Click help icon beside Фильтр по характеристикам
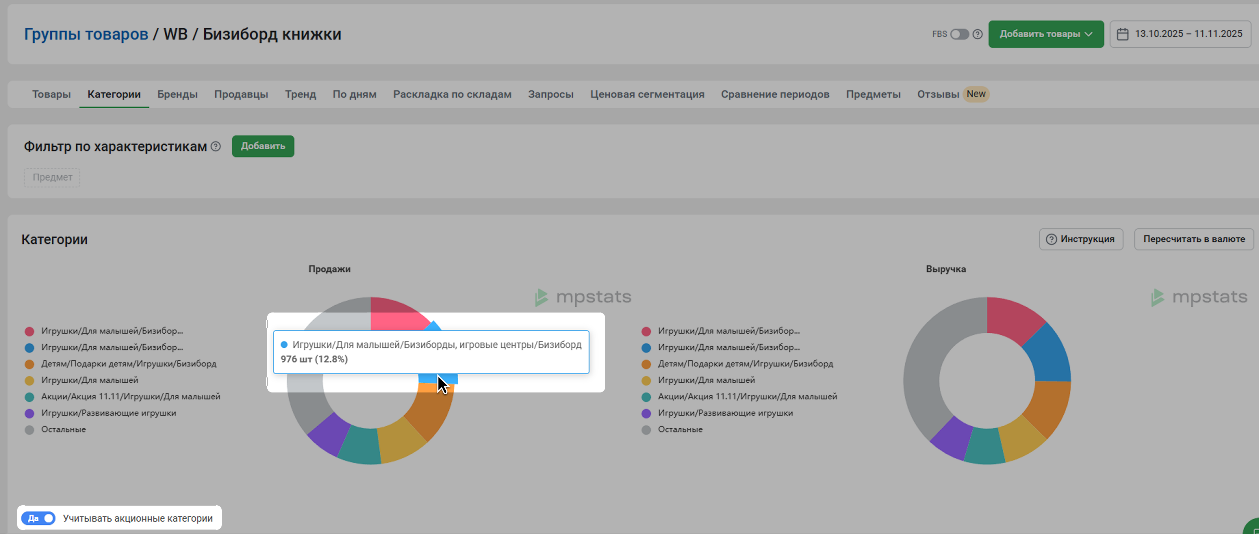The image size is (1259, 534). pos(216,146)
